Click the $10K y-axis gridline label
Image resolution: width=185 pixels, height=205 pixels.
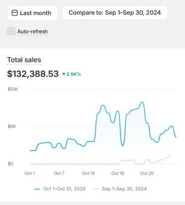[13, 89]
